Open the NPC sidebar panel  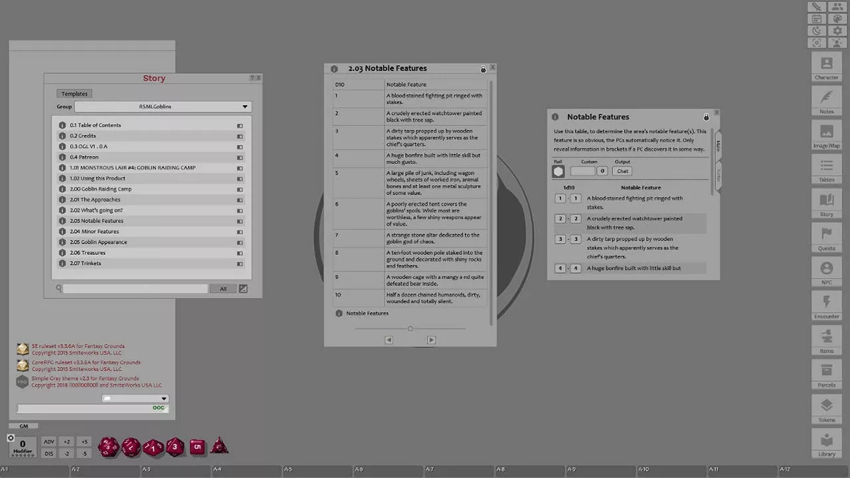click(x=826, y=272)
